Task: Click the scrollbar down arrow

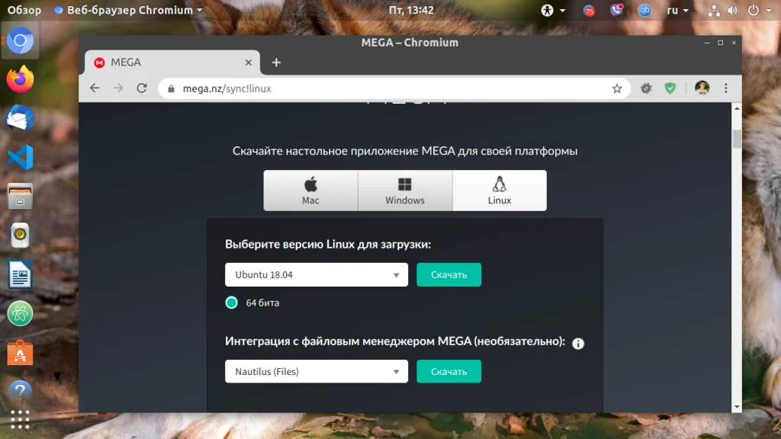Action: click(x=737, y=407)
